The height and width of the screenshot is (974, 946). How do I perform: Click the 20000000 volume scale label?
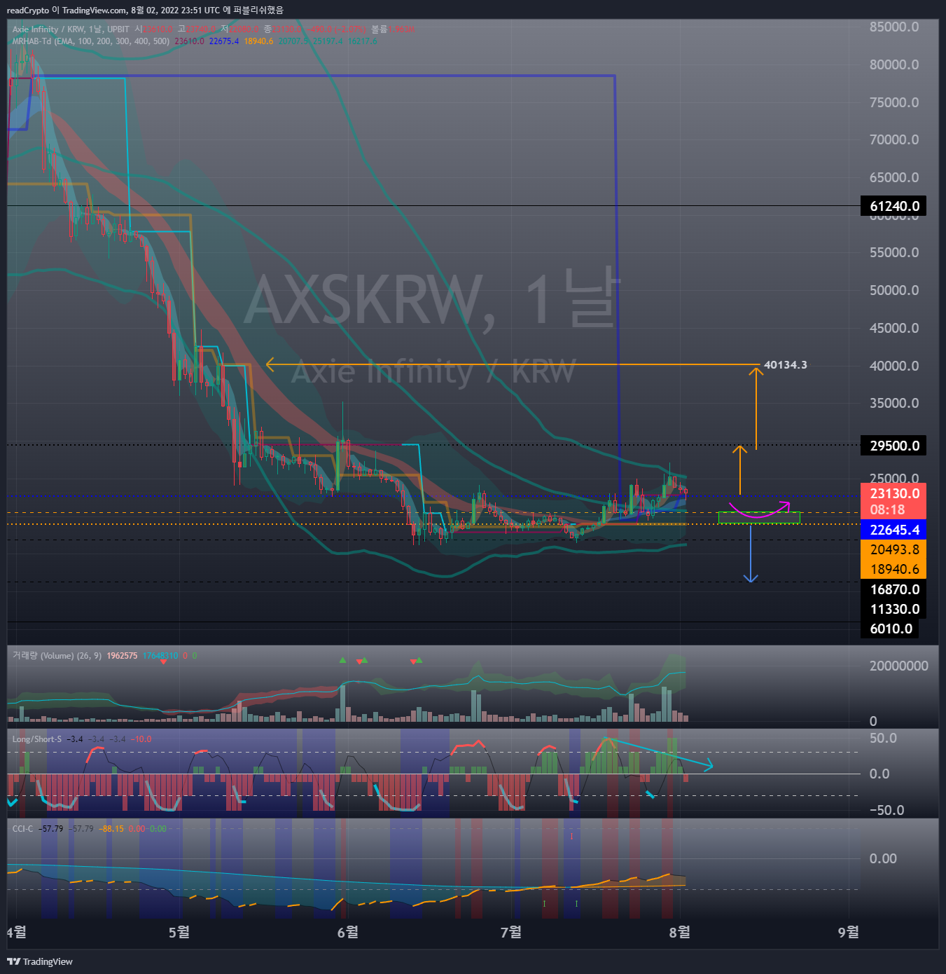tap(899, 666)
